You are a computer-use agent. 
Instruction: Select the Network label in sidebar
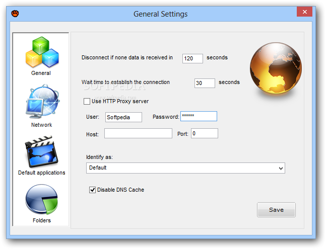pyautogui.click(x=42, y=125)
